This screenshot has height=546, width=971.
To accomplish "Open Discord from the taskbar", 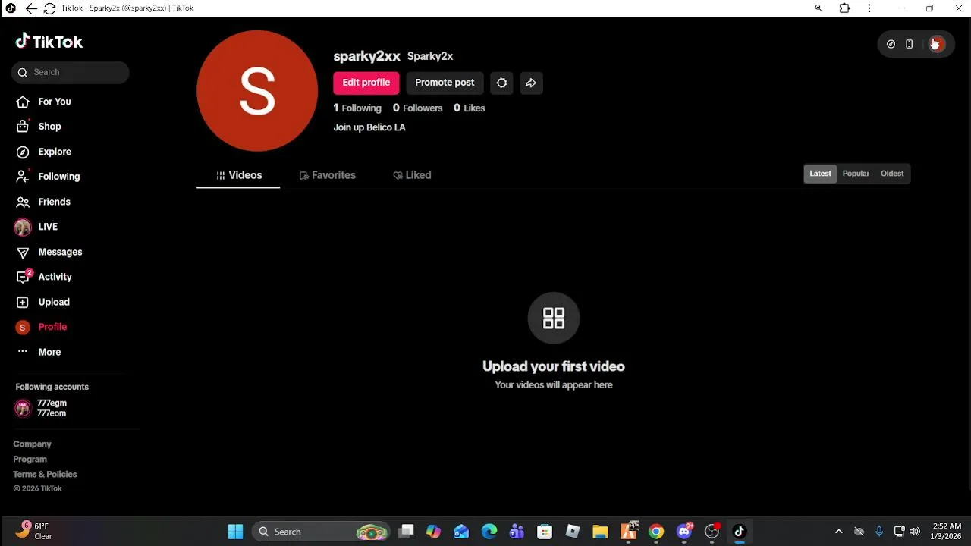I will [684, 532].
